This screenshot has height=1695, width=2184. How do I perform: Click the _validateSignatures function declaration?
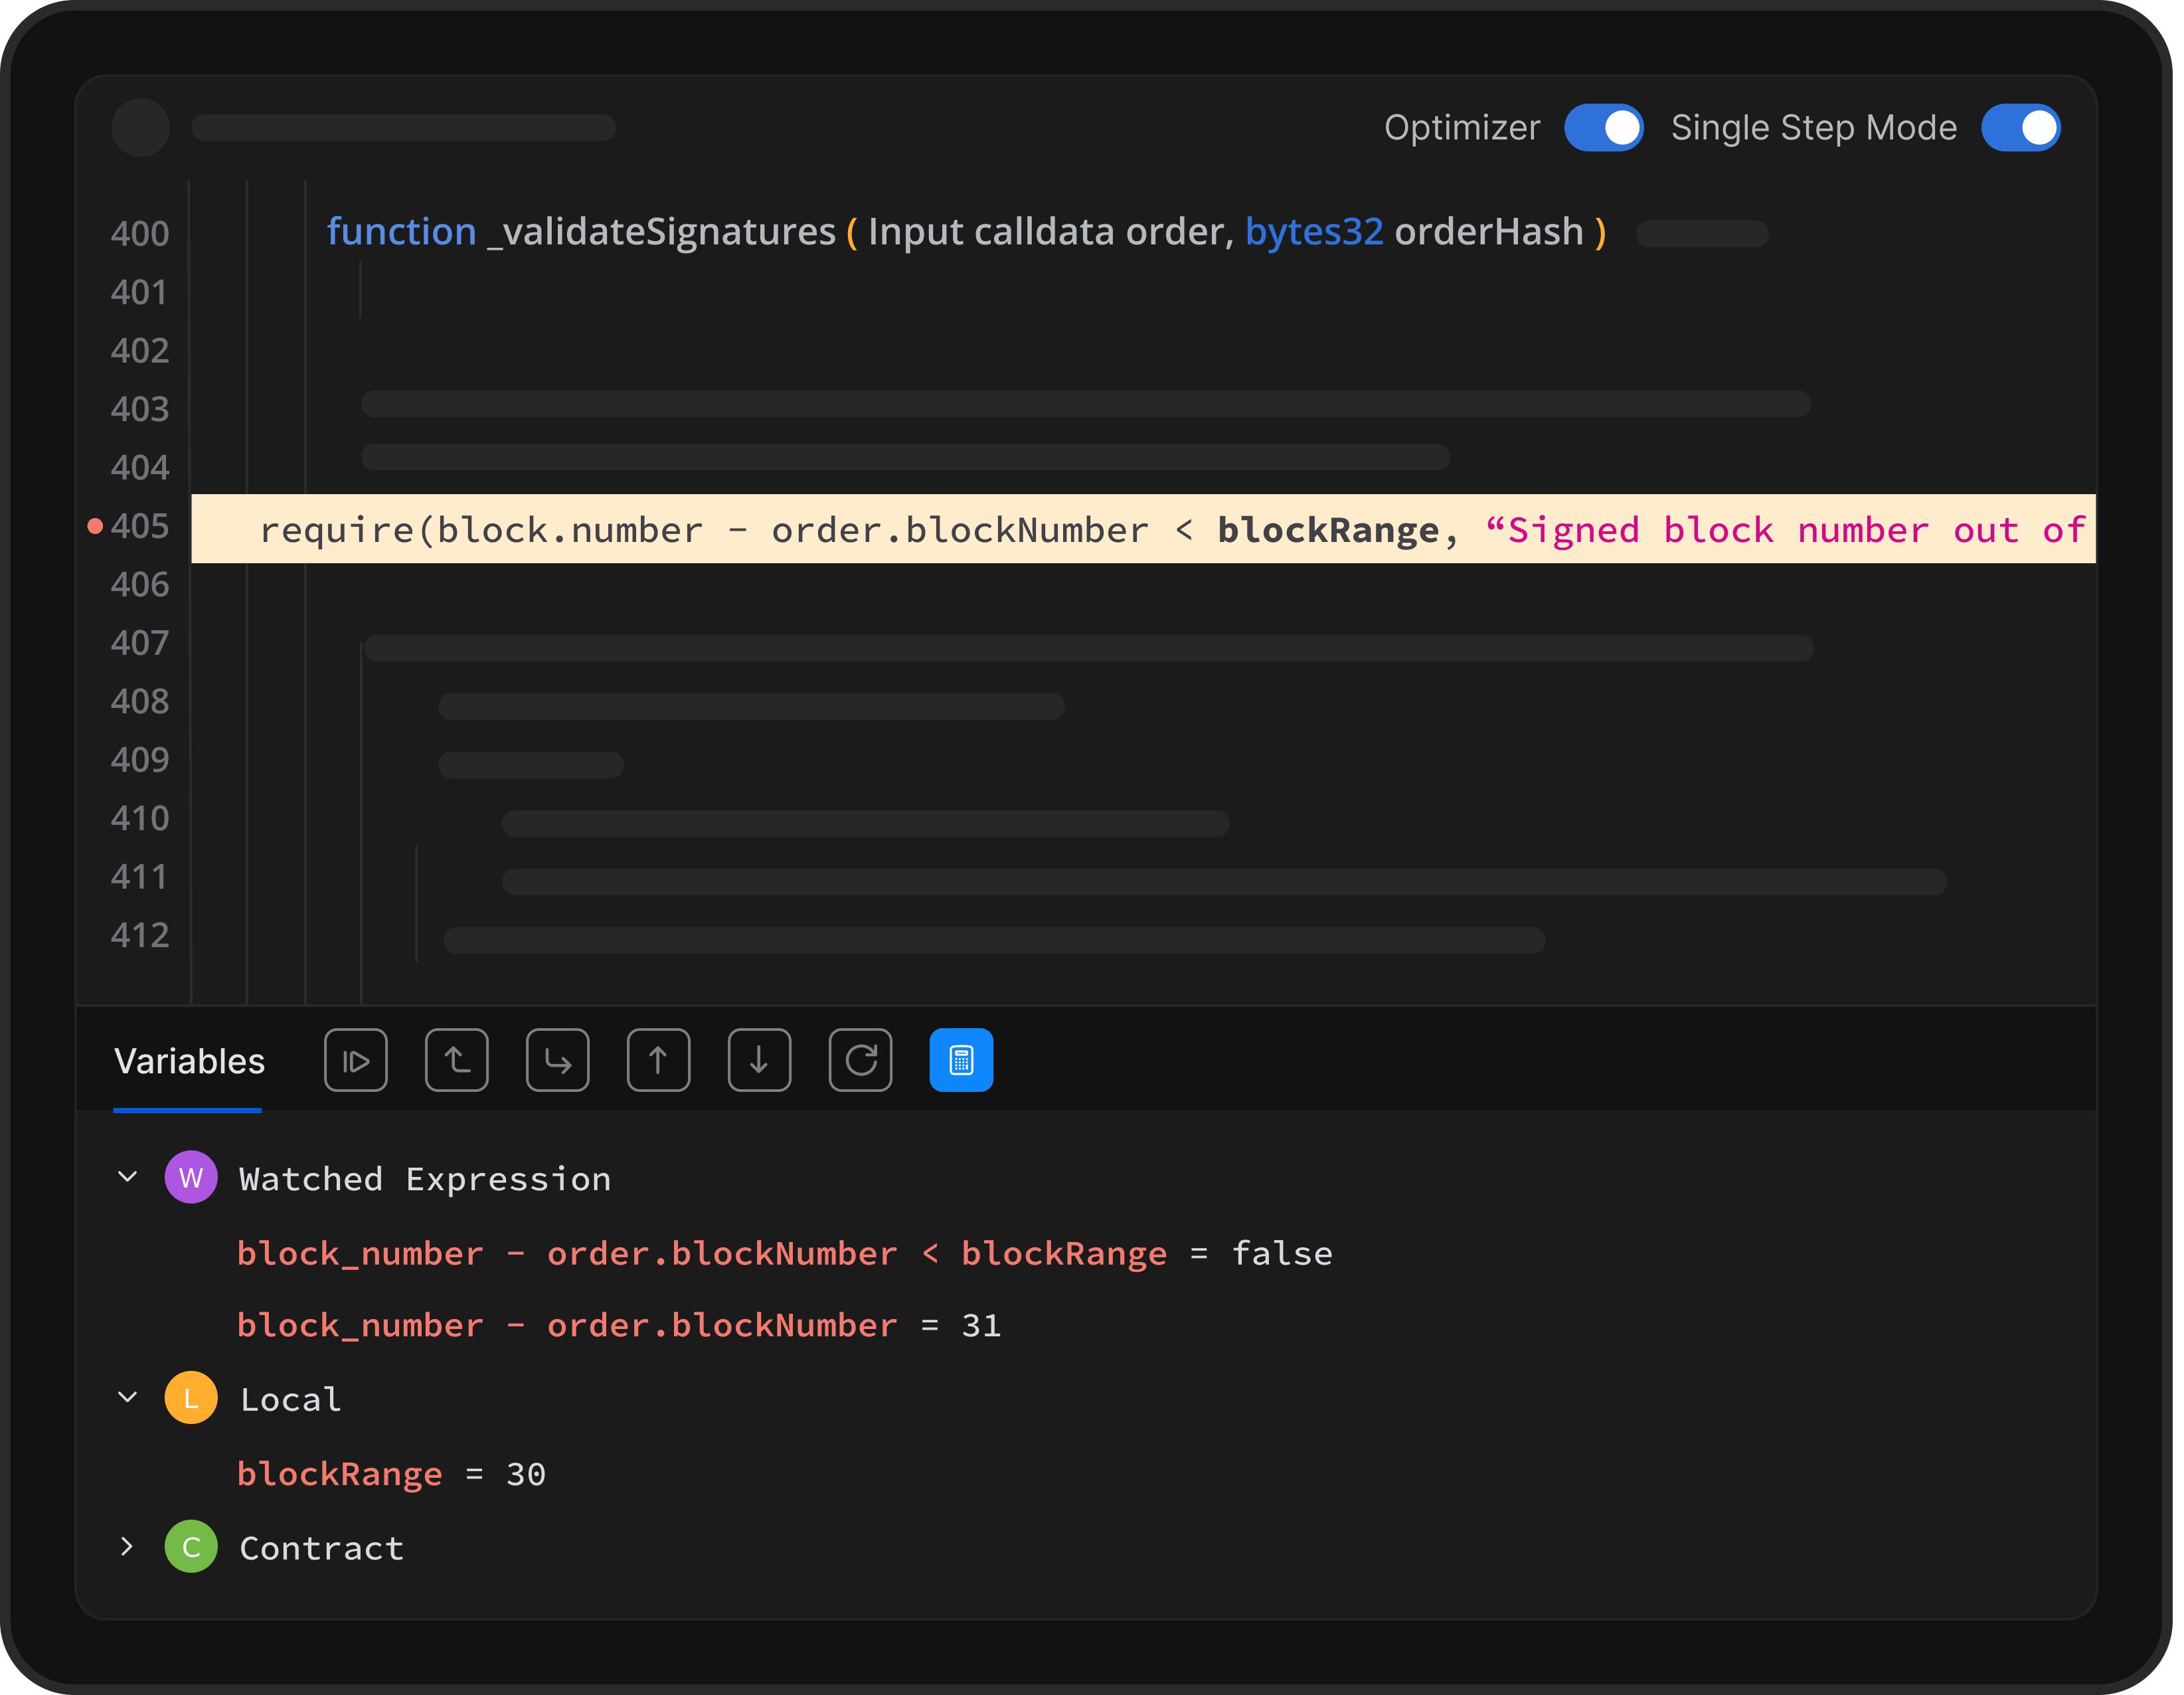pyautogui.click(x=967, y=232)
